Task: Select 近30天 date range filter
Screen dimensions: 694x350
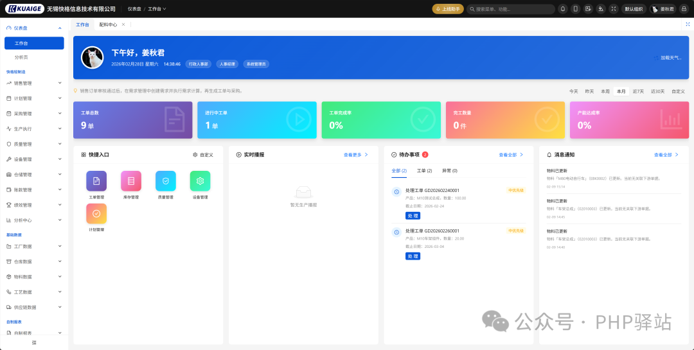Action: (x=657, y=91)
